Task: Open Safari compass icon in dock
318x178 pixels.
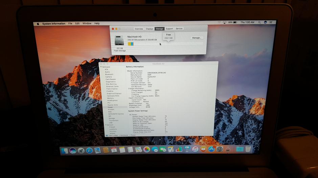Action: (89, 150)
